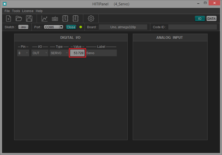Click the Servo label field

101,53
